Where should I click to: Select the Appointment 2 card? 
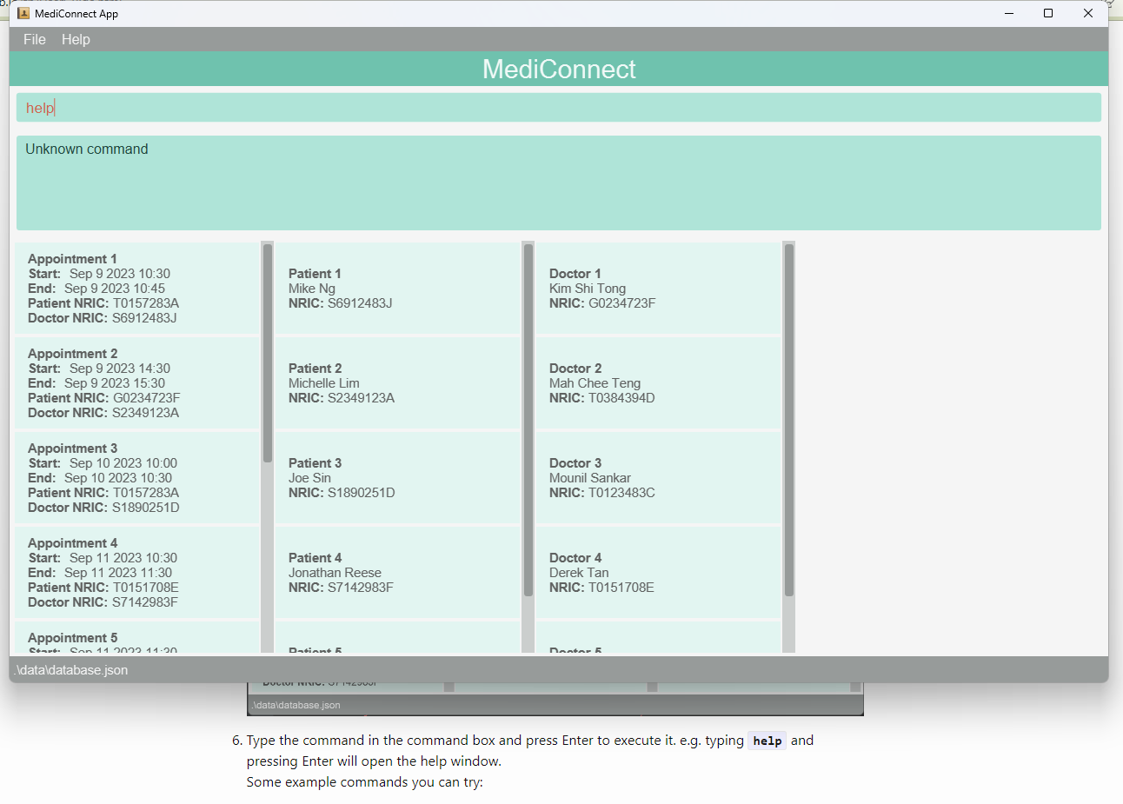pyautogui.click(x=137, y=382)
